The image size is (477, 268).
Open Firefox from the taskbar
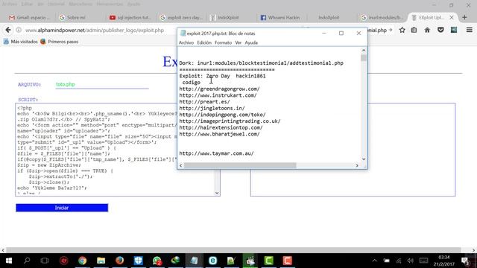[x=119, y=261]
